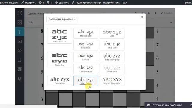Screen dimensions: 192x108
Task: Open the QR code tool in sidebar
Action: [x=19, y=69]
